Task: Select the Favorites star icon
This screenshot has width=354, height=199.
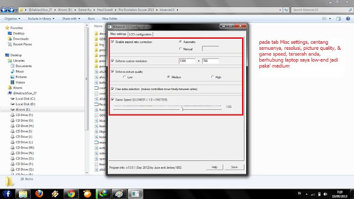Action: [7, 28]
